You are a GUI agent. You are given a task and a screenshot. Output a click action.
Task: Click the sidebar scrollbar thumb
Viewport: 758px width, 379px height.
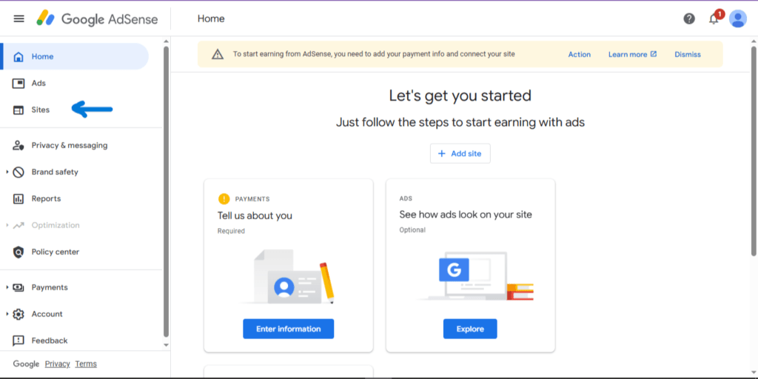[167, 192]
